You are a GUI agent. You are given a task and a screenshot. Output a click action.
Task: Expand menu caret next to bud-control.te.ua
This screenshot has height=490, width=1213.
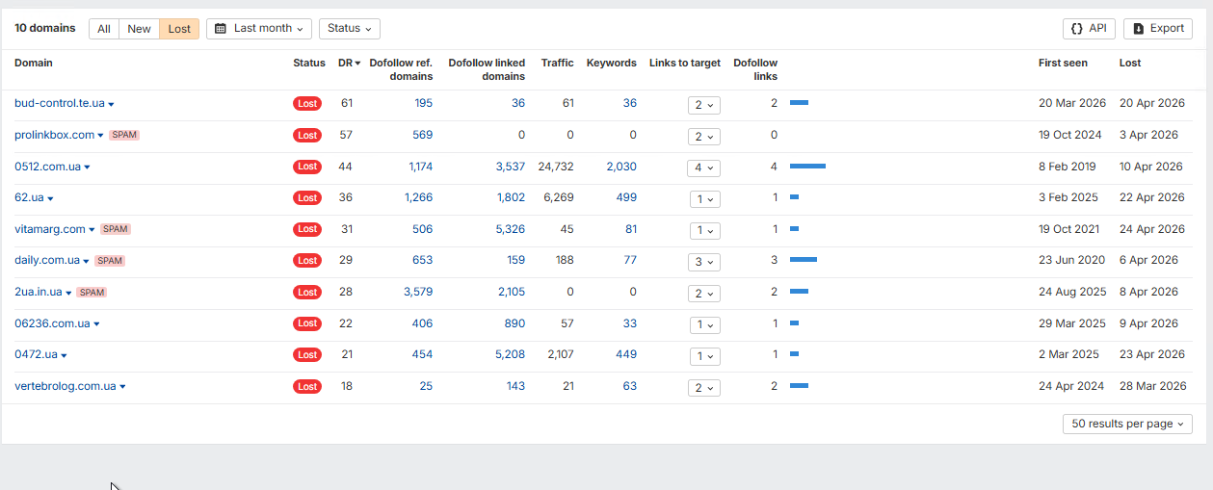(112, 104)
